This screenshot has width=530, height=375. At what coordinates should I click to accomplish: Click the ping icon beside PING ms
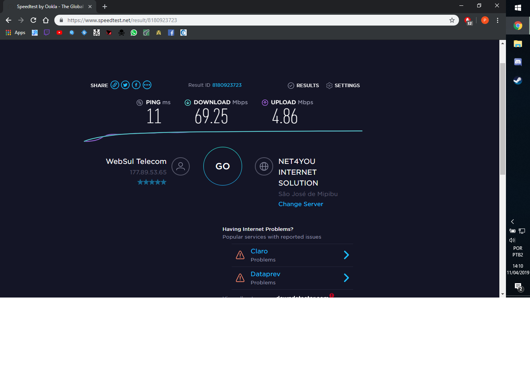click(140, 103)
